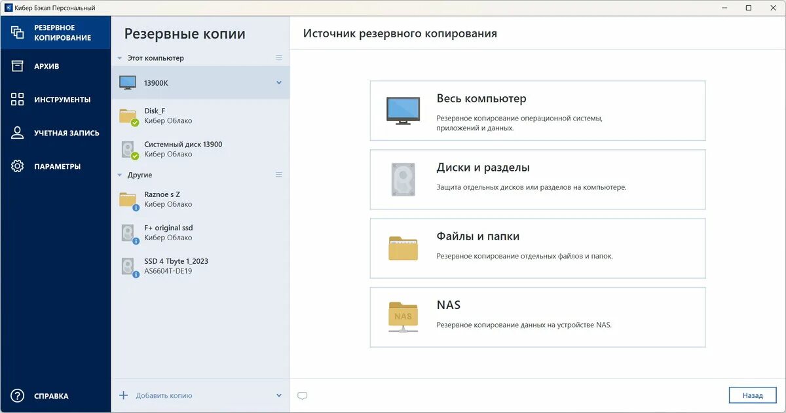Open the Учетная запись section

pos(56,133)
